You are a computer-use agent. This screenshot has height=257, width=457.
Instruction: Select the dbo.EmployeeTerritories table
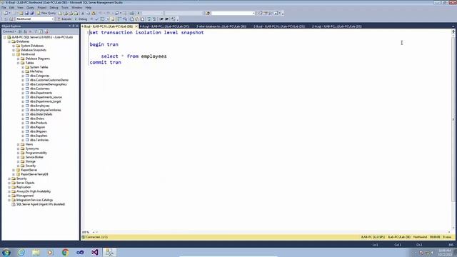pos(46,110)
